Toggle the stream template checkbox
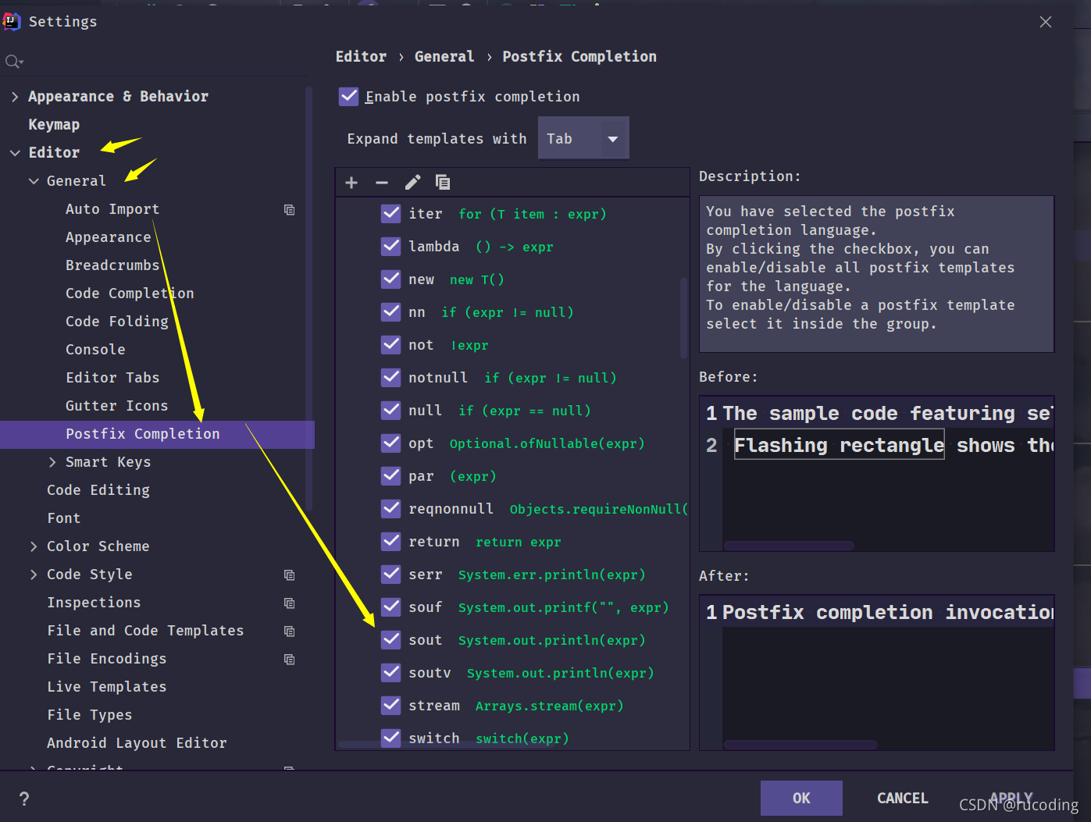The image size is (1091, 822). coord(390,706)
